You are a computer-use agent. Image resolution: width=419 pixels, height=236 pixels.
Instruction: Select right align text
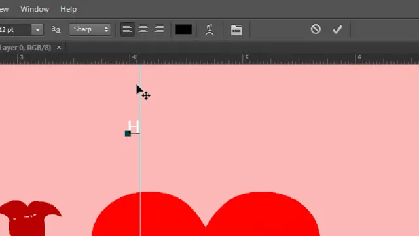(159, 29)
